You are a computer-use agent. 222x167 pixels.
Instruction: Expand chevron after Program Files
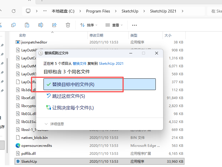116,11
